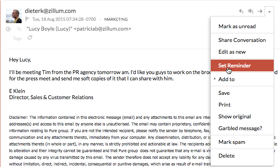
Task: Click Set Reminder in the menu
Action: coord(234,65)
